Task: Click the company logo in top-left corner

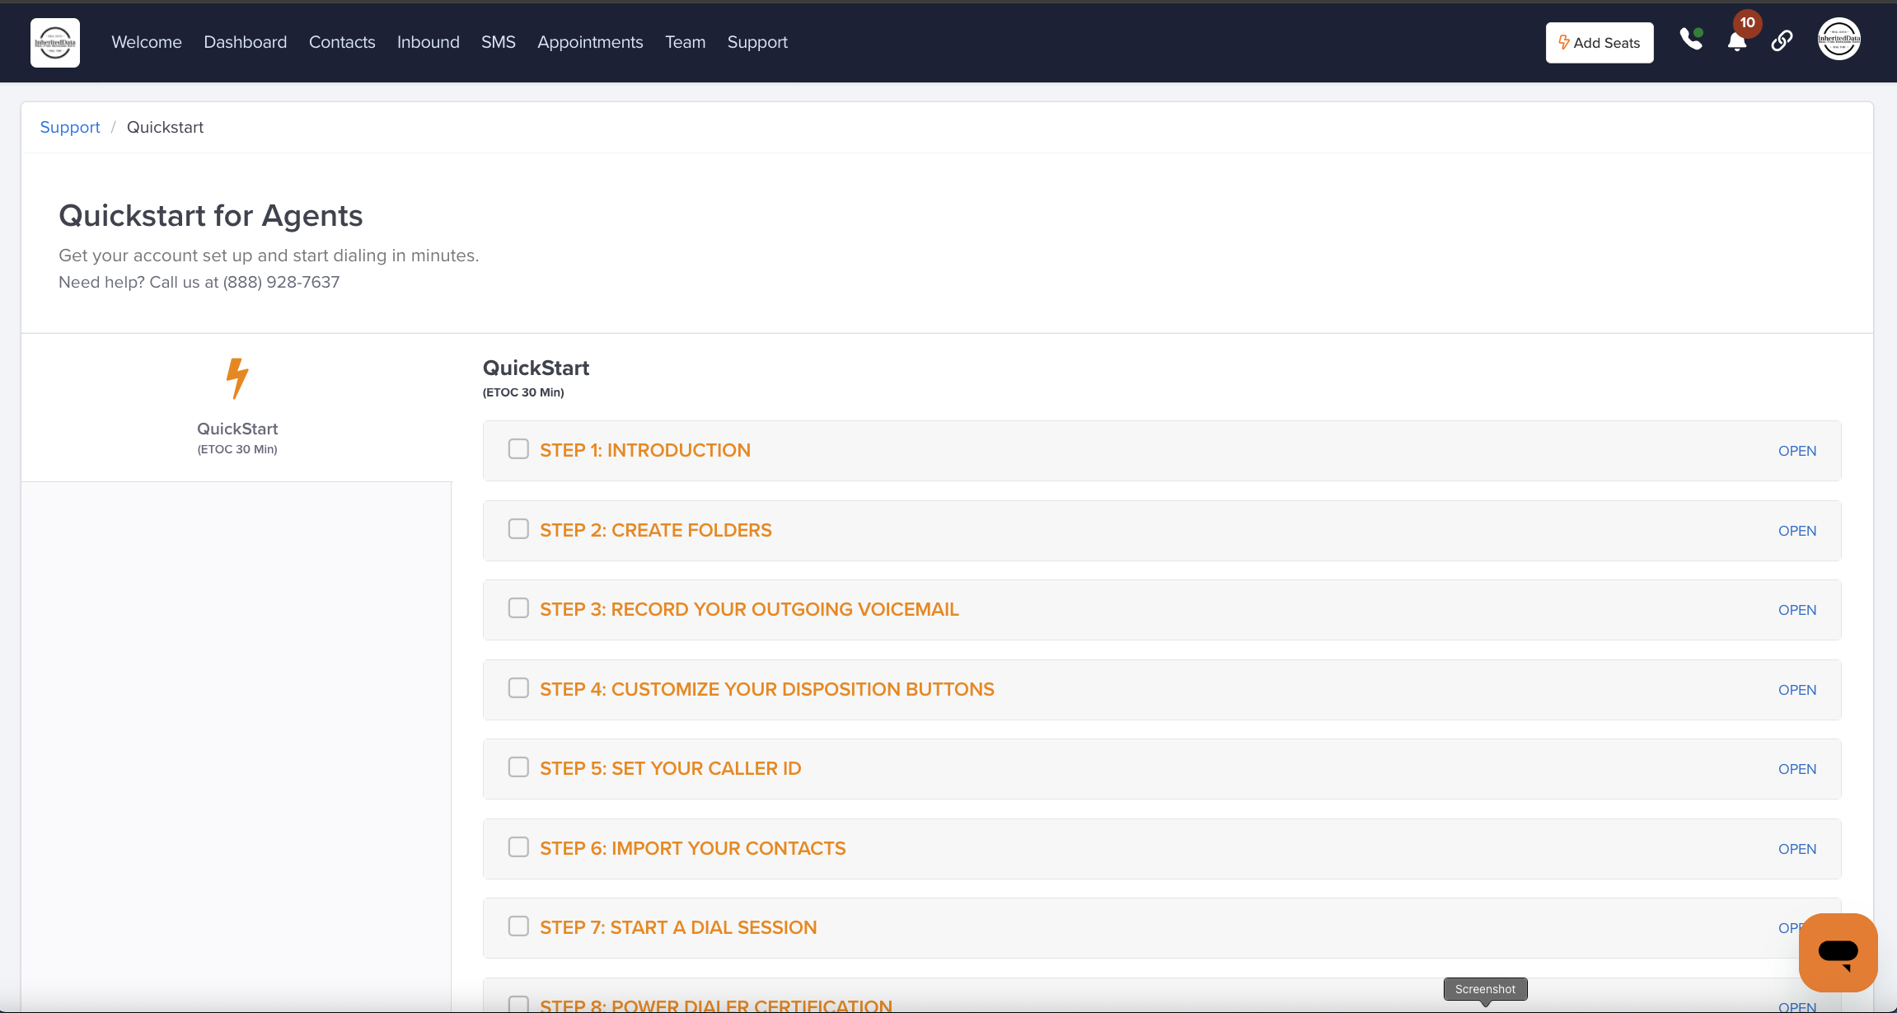Action: [x=55, y=42]
